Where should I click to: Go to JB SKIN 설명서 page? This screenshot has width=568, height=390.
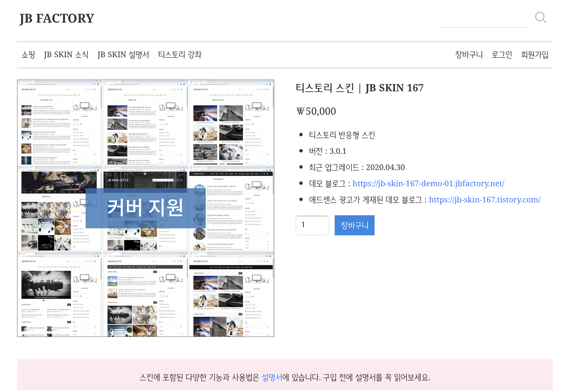tap(123, 54)
